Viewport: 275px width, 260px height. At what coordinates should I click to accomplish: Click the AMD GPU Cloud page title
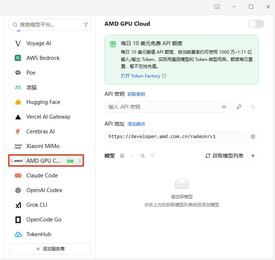[x=127, y=24]
